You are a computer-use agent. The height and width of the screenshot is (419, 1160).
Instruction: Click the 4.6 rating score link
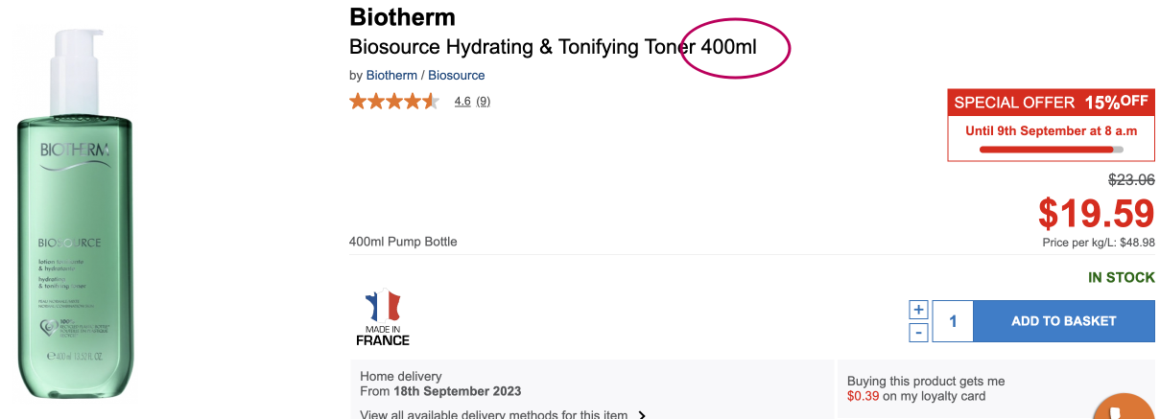tap(462, 101)
